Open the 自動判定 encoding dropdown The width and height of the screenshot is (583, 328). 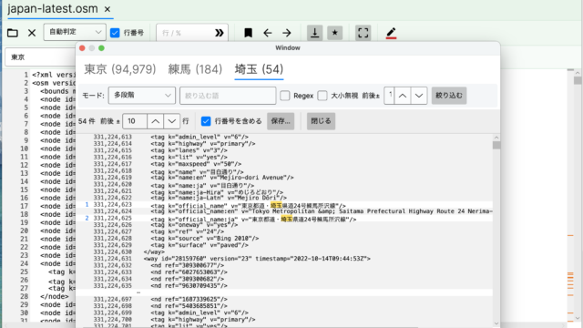(75, 32)
